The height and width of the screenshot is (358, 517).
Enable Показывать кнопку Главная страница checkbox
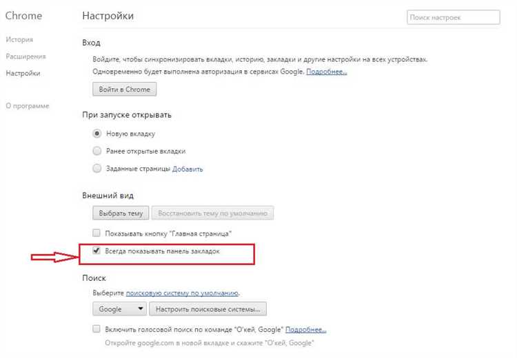point(97,233)
